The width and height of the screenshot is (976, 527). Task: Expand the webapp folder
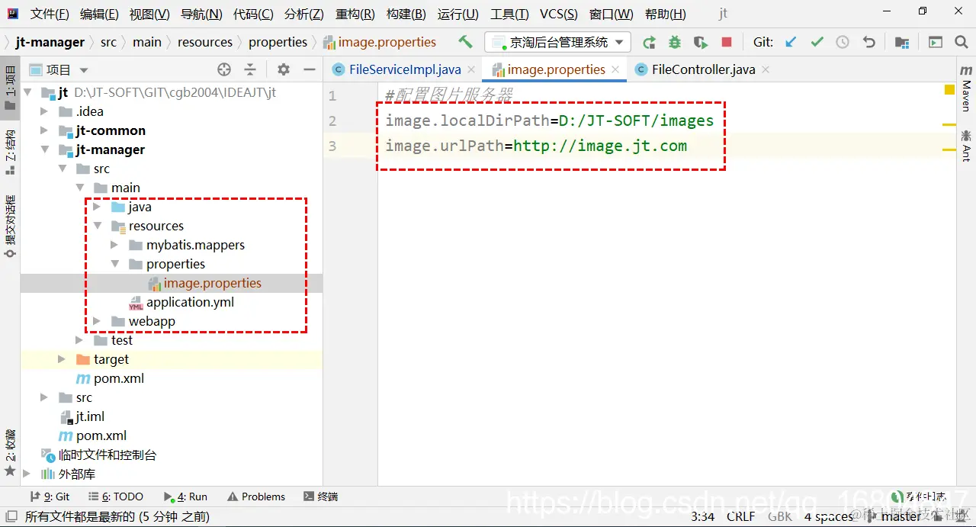96,321
